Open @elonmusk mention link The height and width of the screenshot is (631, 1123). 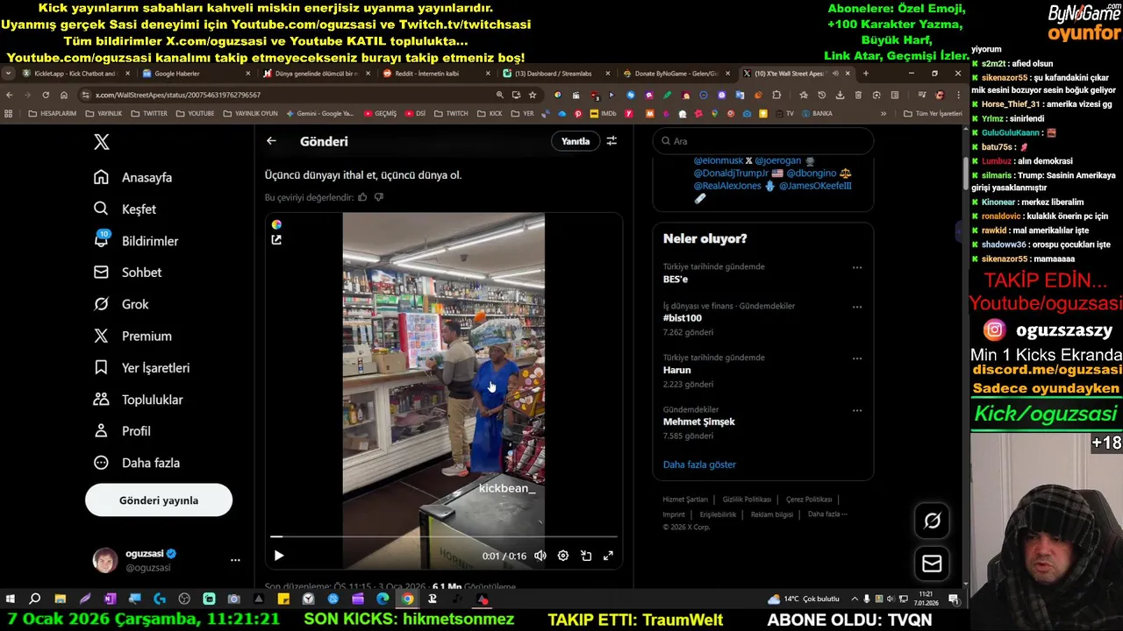(717, 160)
